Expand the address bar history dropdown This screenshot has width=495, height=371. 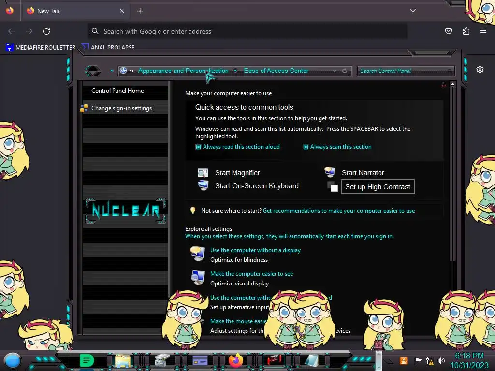coord(334,71)
